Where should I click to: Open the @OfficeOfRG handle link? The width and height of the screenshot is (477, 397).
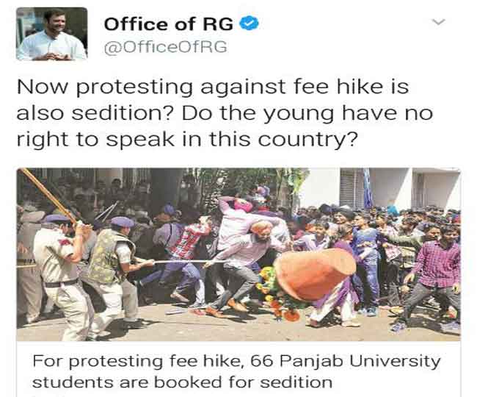[166, 47]
